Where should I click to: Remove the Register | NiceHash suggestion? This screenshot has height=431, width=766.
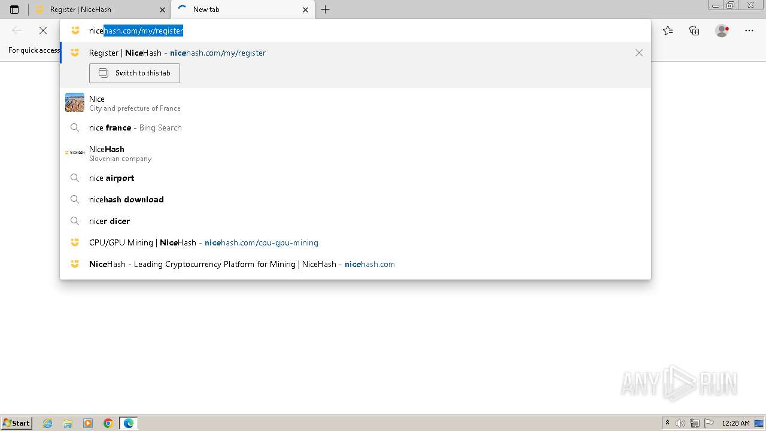pos(639,53)
